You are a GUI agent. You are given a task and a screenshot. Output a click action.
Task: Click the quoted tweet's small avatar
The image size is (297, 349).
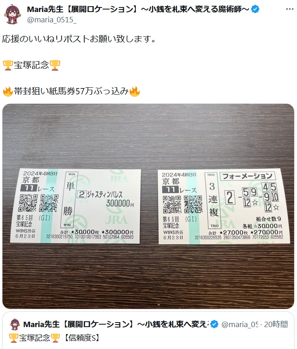click(x=15, y=324)
